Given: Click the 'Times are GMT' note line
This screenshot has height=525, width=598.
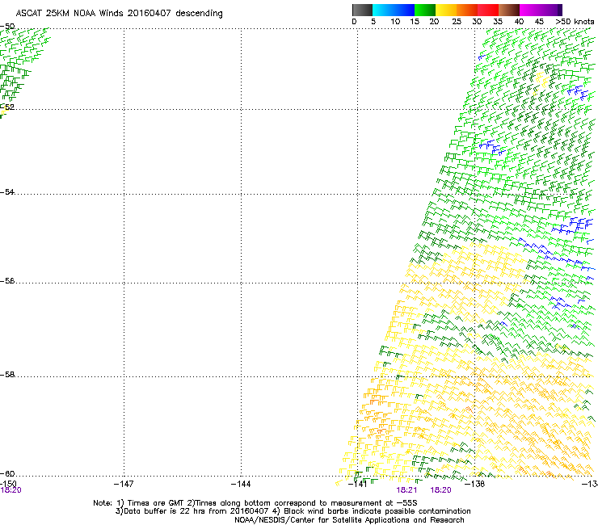Looking at the screenshot, I should pyautogui.click(x=255, y=503).
